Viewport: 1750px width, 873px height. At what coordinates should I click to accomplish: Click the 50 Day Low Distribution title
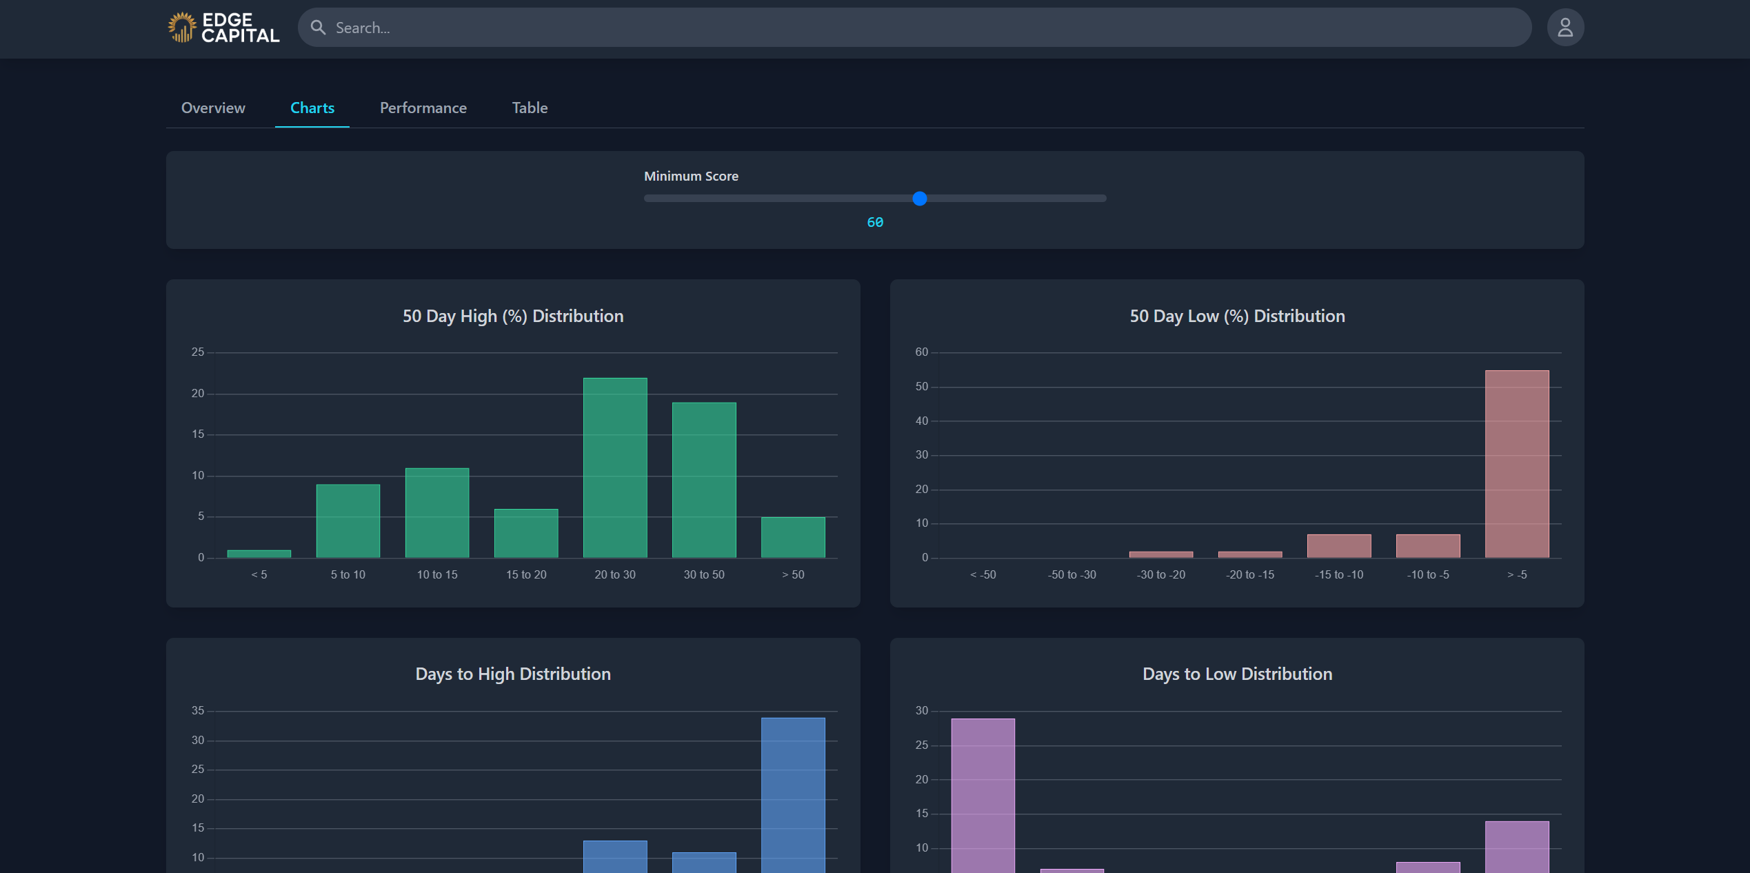(1237, 316)
